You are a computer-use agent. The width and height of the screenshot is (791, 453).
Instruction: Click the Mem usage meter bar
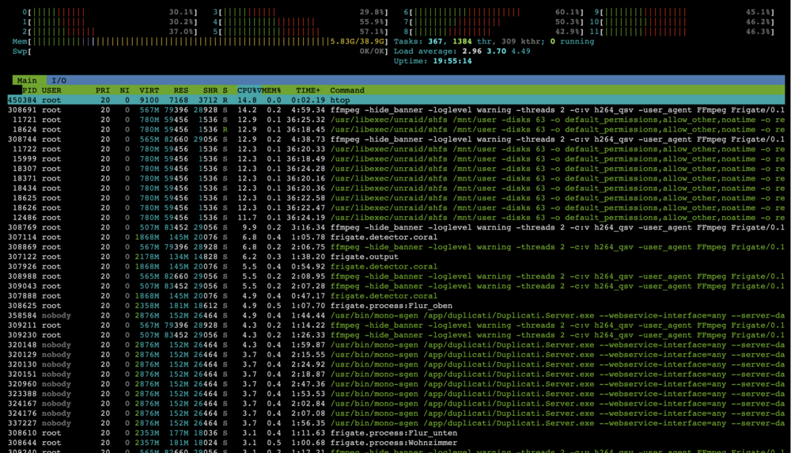point(200,41)
